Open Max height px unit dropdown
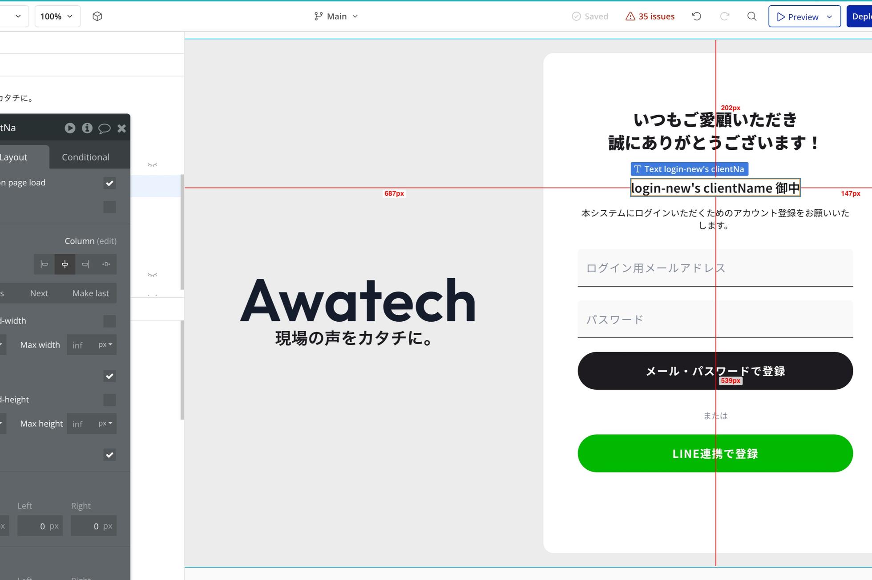The image size is (872, 580). [x=105, y=423]
